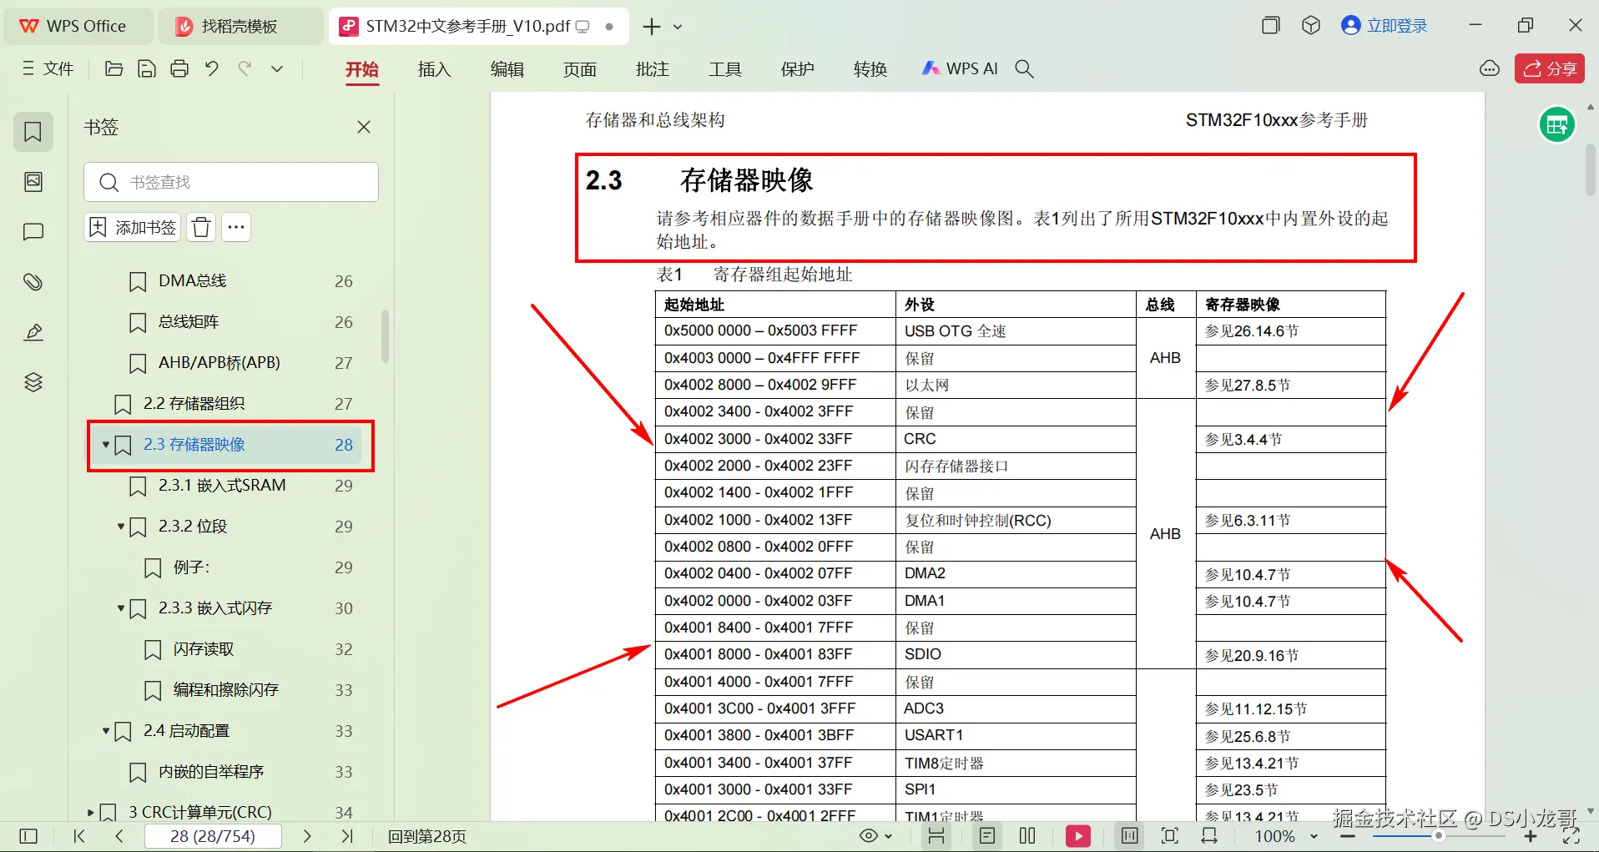Click 回到第28页 in the status bar

(x=427, y=836)
